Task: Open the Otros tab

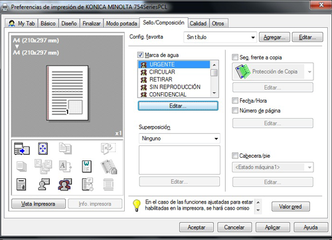Action: click(218, 23)
